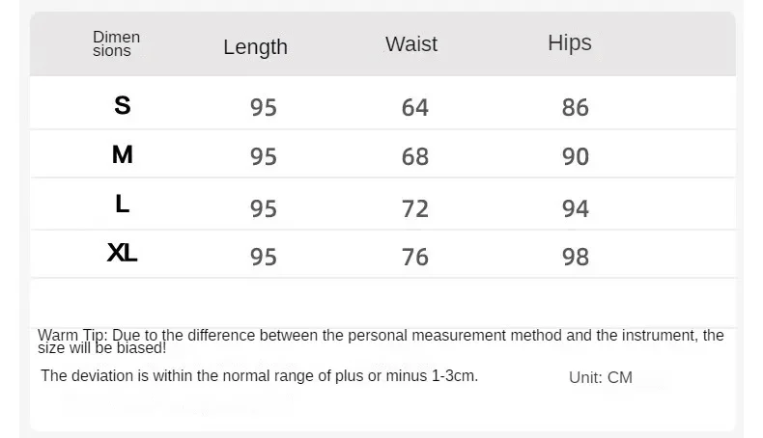Click the Hips column header

point(569,42)
